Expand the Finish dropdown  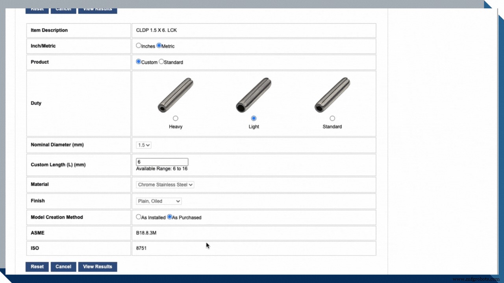pyautogui.click(x=159, y=201)
